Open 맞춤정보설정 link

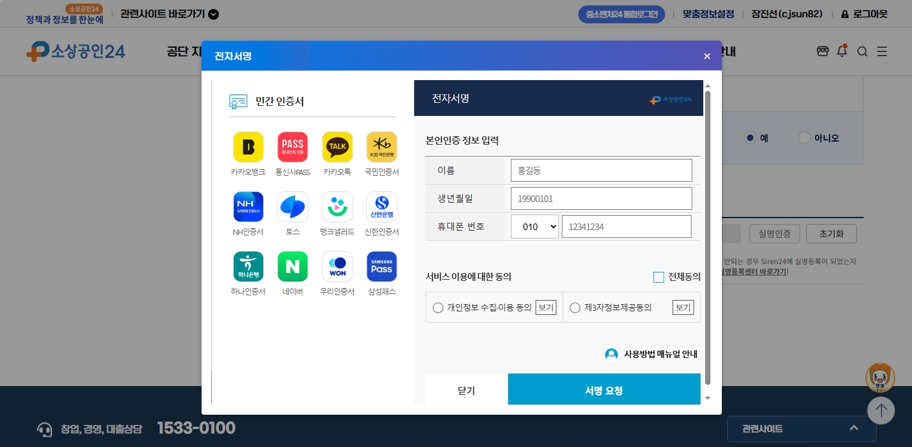pos(708,14)
